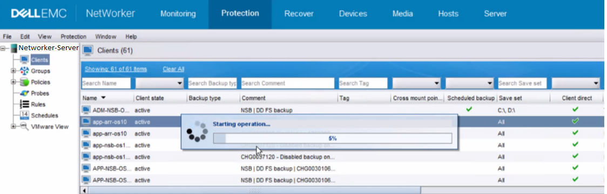
Task: Sort by Scheduled backup column header
Action: tap(470, 98)
